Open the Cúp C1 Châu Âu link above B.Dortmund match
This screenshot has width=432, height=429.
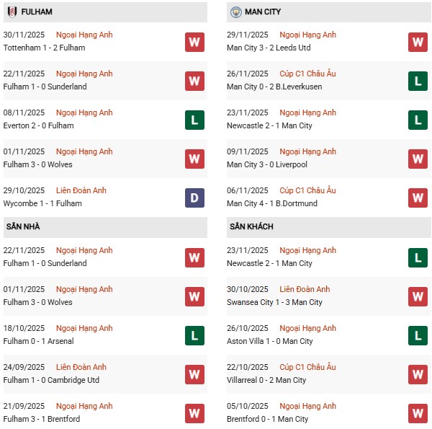pos(307,190)
